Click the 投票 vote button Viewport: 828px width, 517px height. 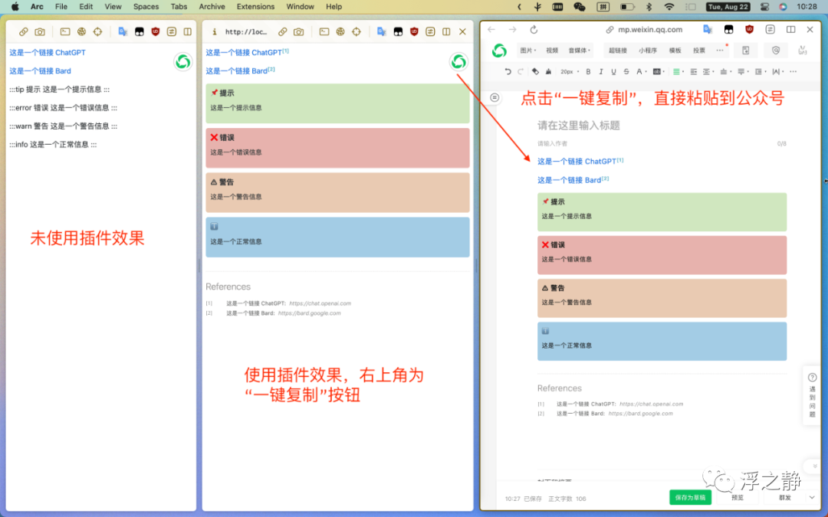click(x=699, y=51)
